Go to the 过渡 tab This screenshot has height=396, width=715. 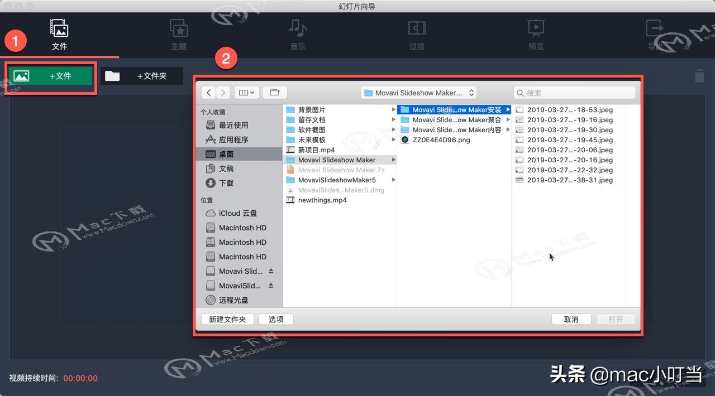click(417, 35)
